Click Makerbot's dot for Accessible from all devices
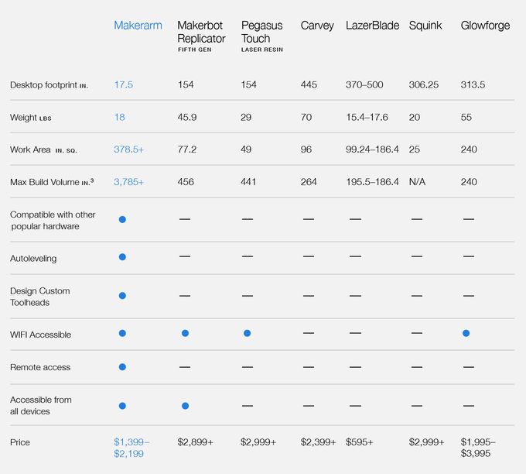Viewport: 526px width, 474px height. [185, 405]
